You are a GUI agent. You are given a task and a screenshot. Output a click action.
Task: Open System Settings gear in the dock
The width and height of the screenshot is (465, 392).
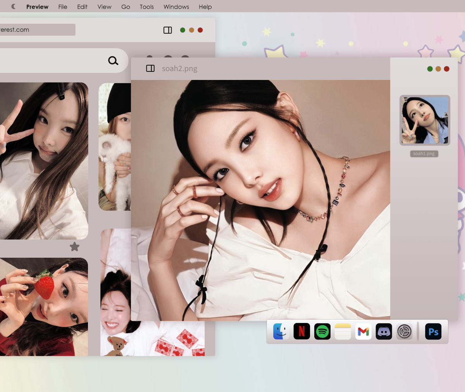coord(404,331)
